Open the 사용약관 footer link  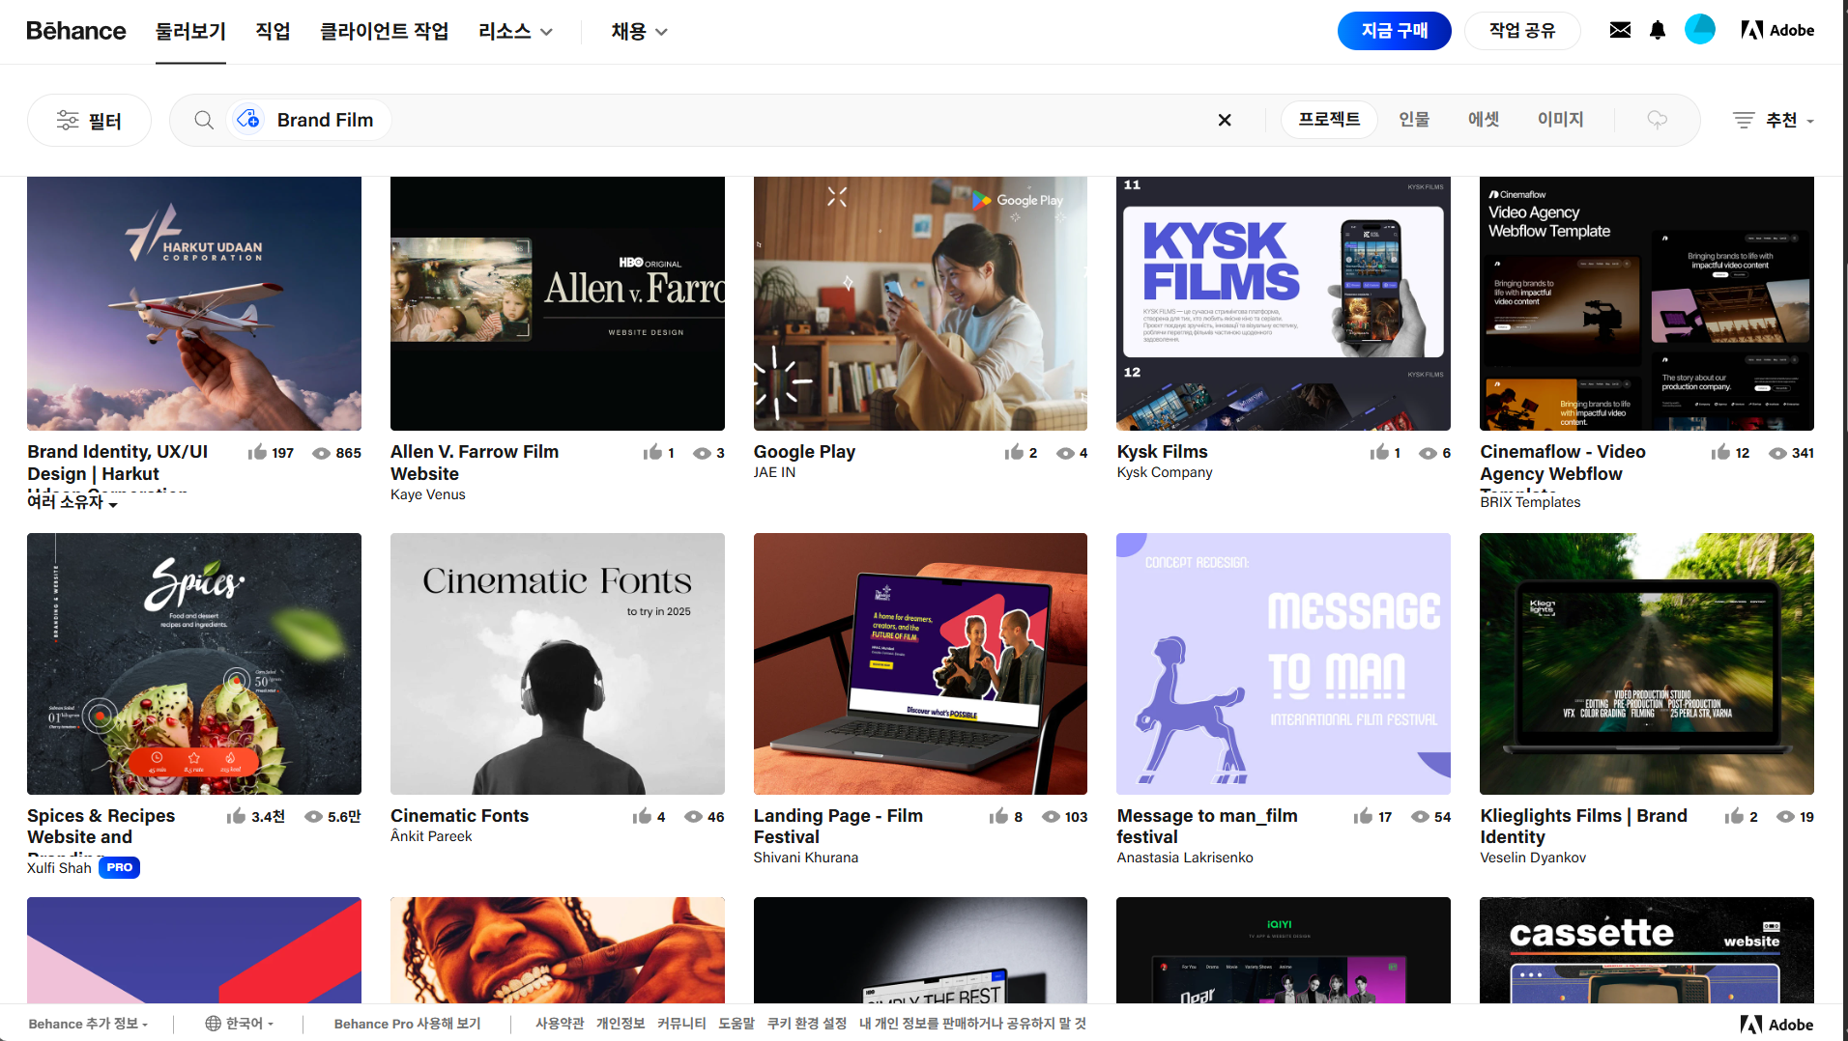(x=560, y=1024)
